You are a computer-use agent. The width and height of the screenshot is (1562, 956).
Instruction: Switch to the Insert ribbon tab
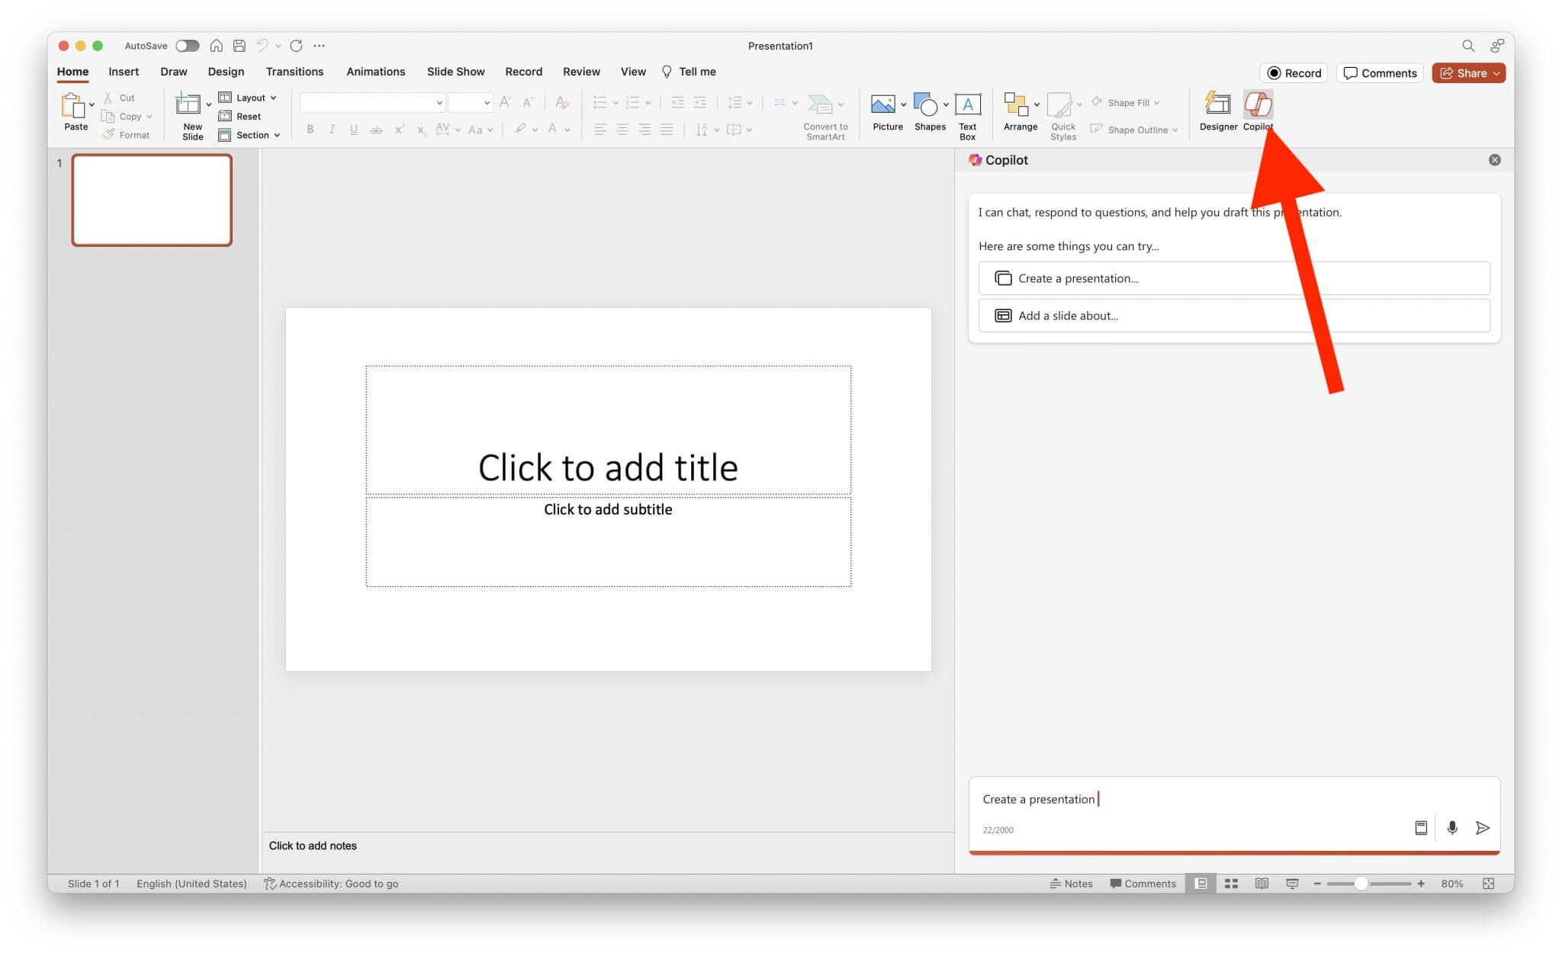point(123,71)
